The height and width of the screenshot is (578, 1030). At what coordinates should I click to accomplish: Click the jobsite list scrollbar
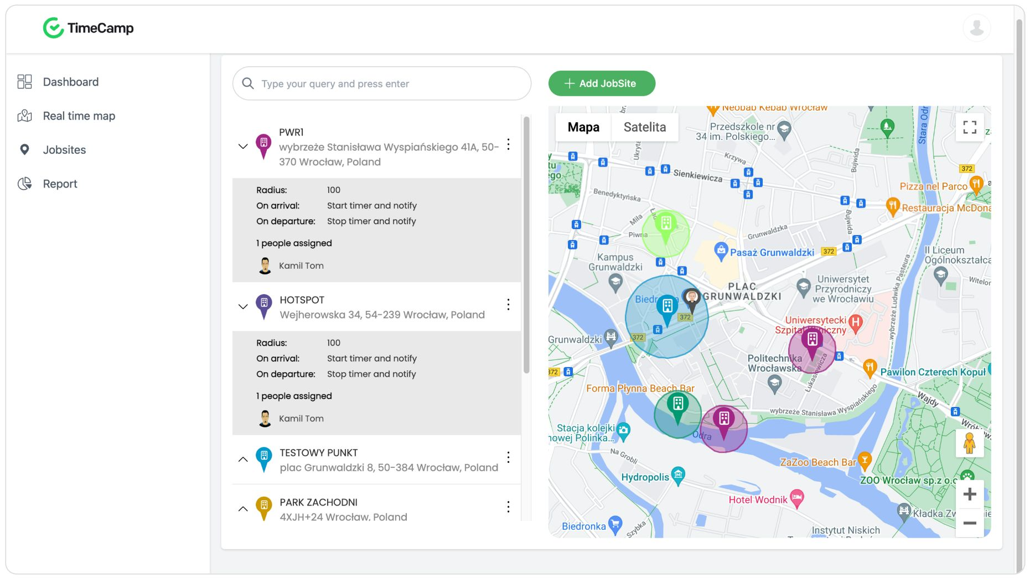click(x=526, y=244)
